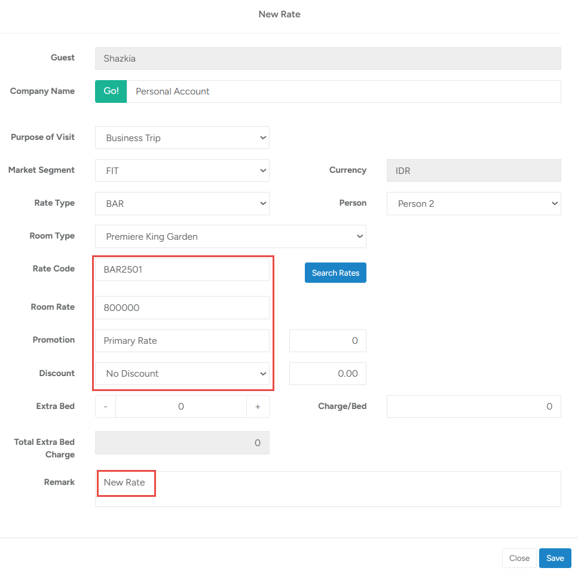Click the promotion amount field
Image resolution: width=578 pixels, height=574 pixels.
click(328, 341)
